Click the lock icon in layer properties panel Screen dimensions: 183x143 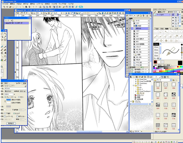pos(25,86)
